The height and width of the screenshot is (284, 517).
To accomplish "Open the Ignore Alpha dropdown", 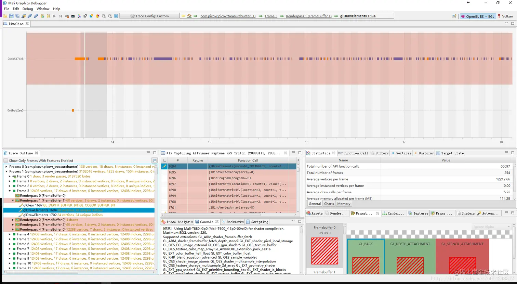I will pos(492,227).
